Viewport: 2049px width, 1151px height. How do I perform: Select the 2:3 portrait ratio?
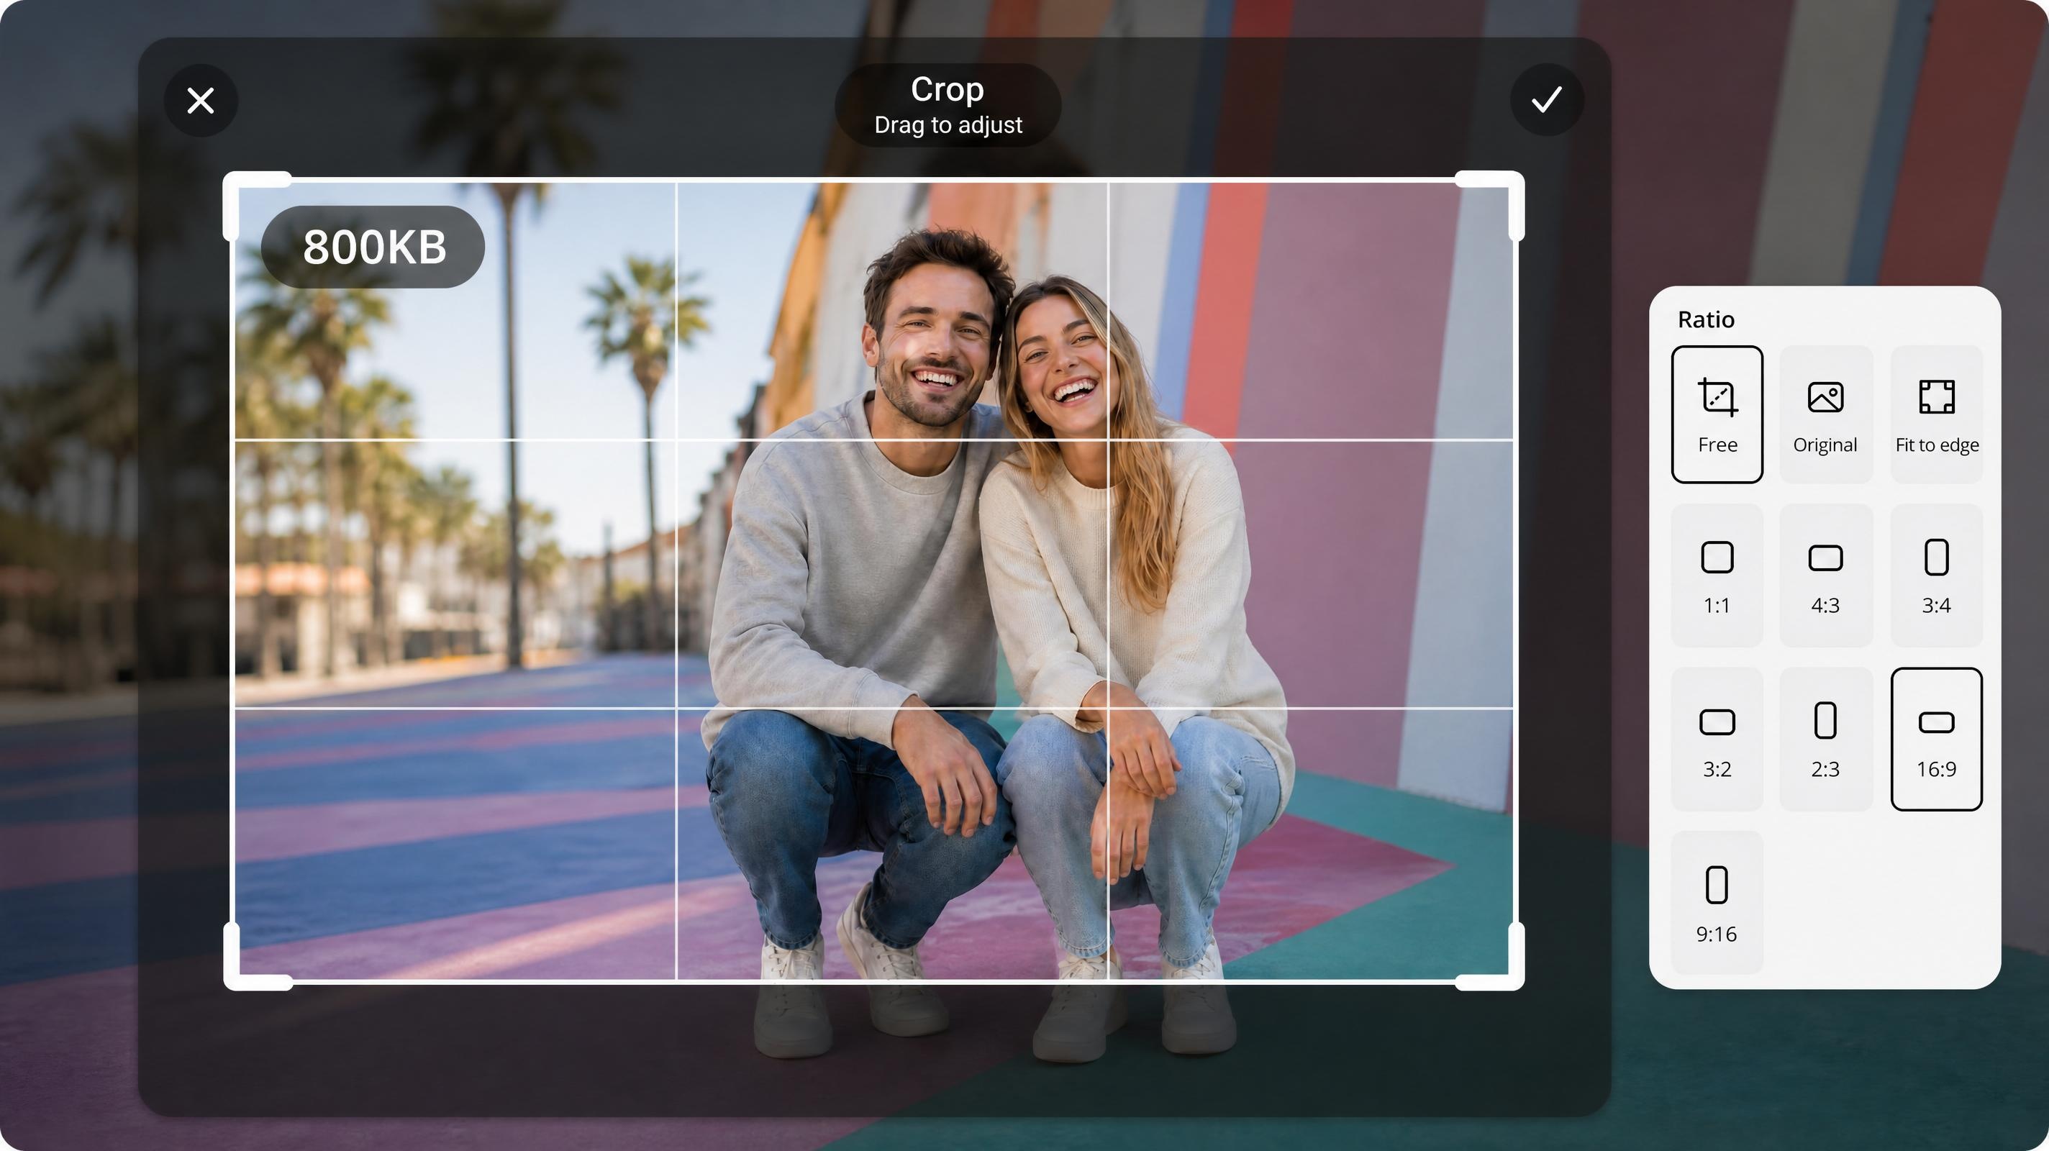tap(1825, 739)
